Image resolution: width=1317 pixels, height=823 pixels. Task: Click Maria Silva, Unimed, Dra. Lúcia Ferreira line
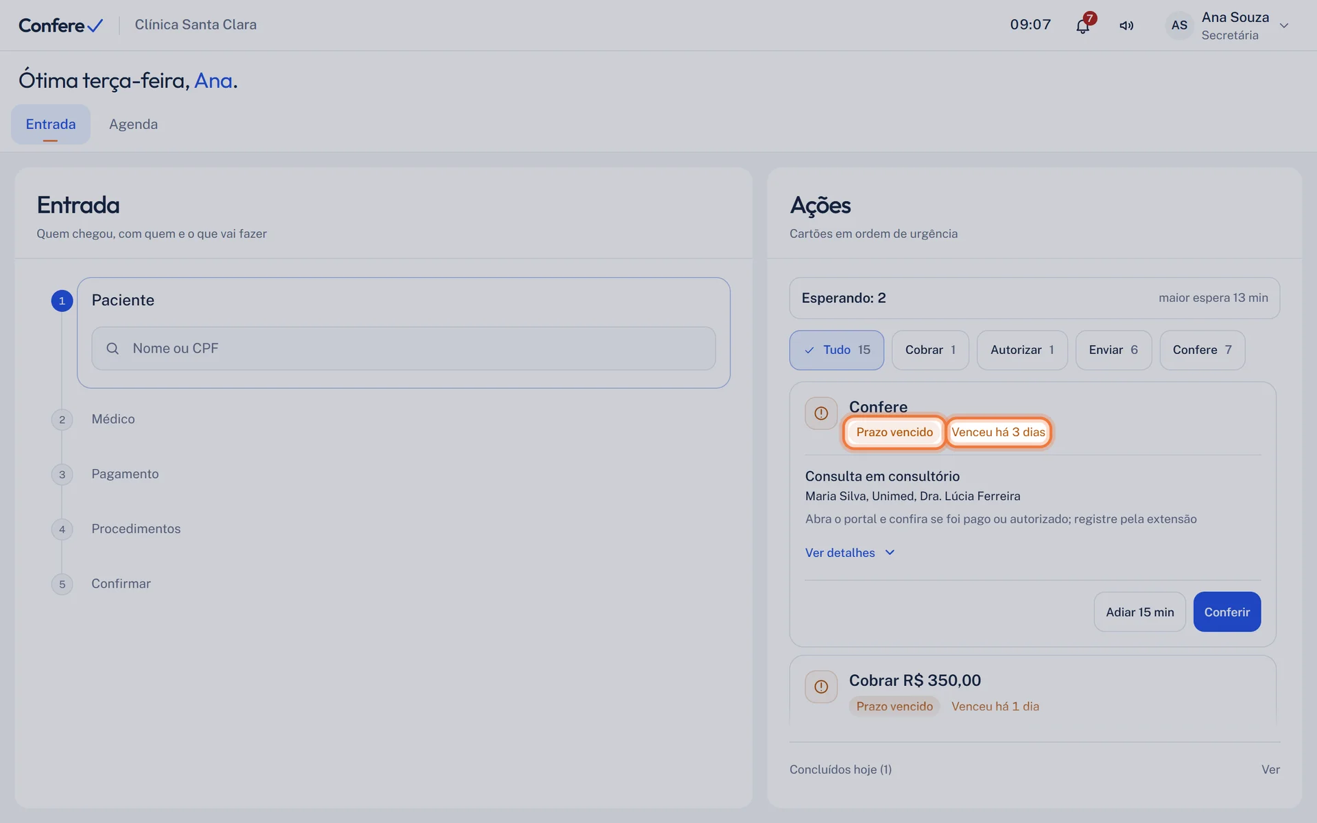pyautogui.click(x=912, y=496)
